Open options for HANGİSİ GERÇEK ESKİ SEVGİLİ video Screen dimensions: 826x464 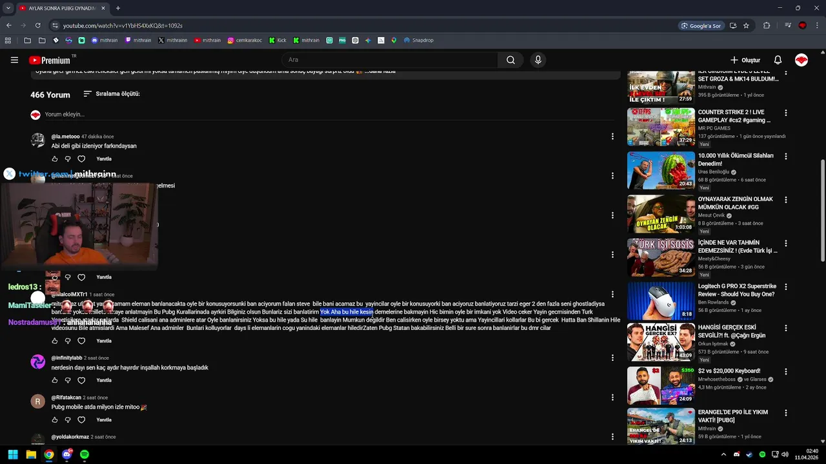click(x=785, y=329)
